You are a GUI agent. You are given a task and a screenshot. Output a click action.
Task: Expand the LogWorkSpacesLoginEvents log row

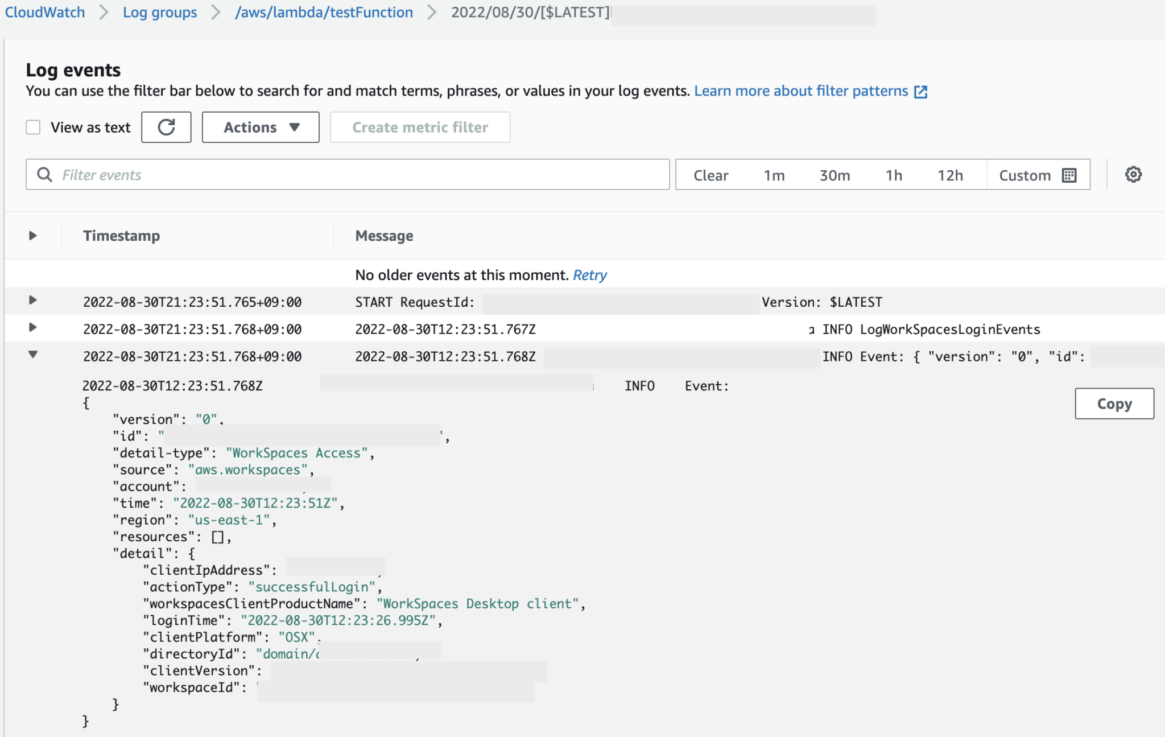[x=32, y=329]
